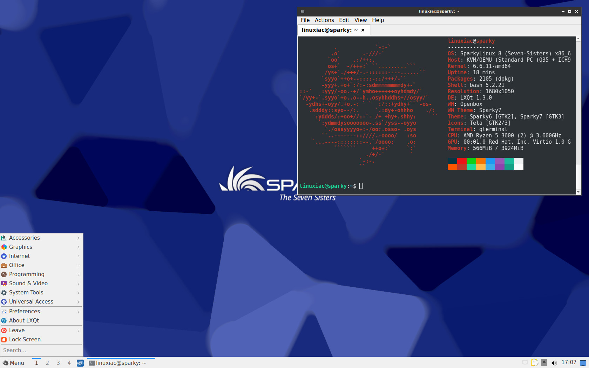Switch to workspace 4
589x368 pixels.
(69, 363)
